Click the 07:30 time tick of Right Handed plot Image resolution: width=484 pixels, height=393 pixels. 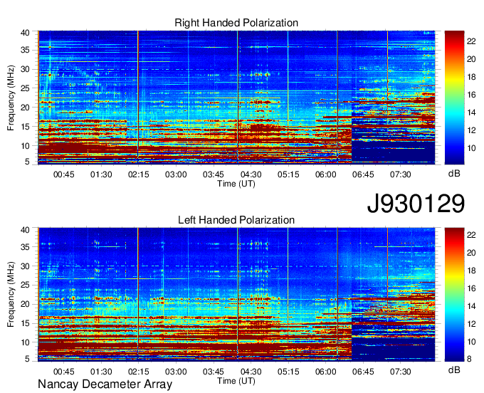coord(400,174)
